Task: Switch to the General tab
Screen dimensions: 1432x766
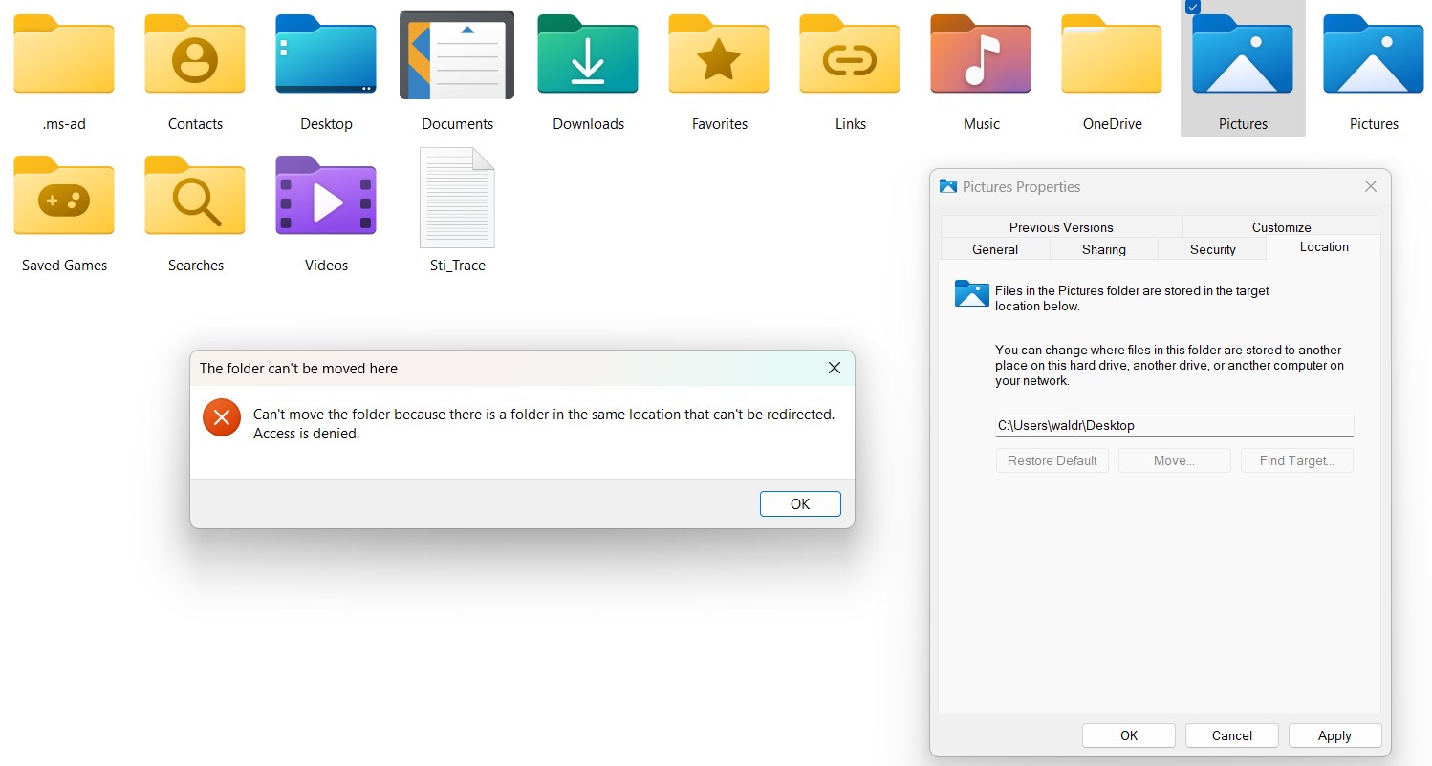Action: click(995, 249)
